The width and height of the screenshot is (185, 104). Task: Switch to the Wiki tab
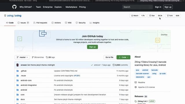tap(68, 23)
